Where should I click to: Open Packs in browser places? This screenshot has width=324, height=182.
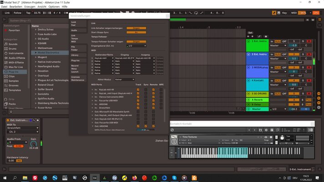12,104
